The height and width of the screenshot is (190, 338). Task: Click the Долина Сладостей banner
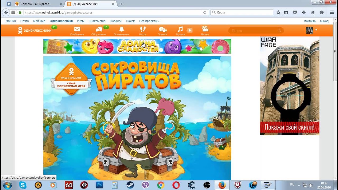coord(137,46)
